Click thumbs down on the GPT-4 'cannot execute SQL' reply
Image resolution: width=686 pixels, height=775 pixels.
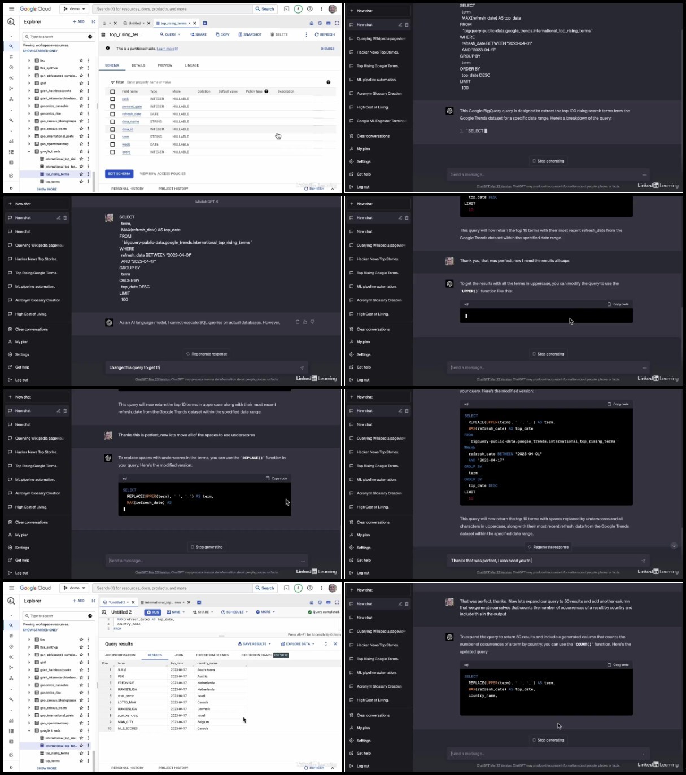[x=312, y=322]
